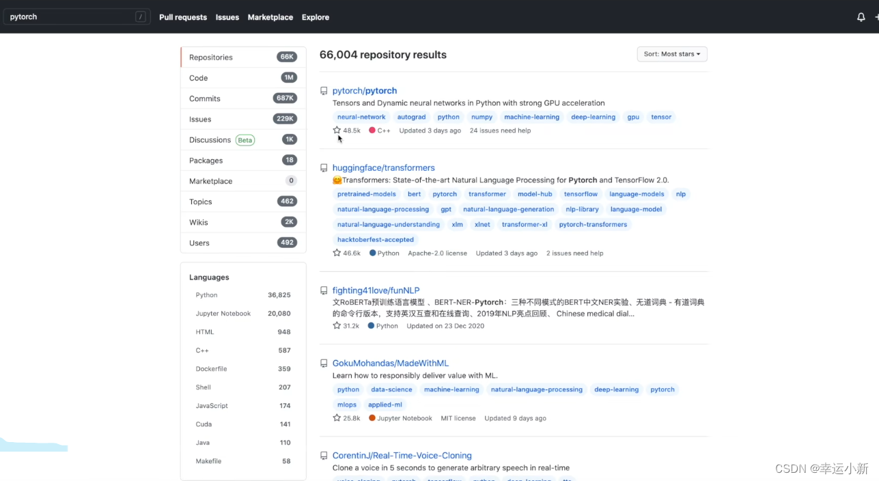Open Issues in the top navigation

(x=227, y=17)
